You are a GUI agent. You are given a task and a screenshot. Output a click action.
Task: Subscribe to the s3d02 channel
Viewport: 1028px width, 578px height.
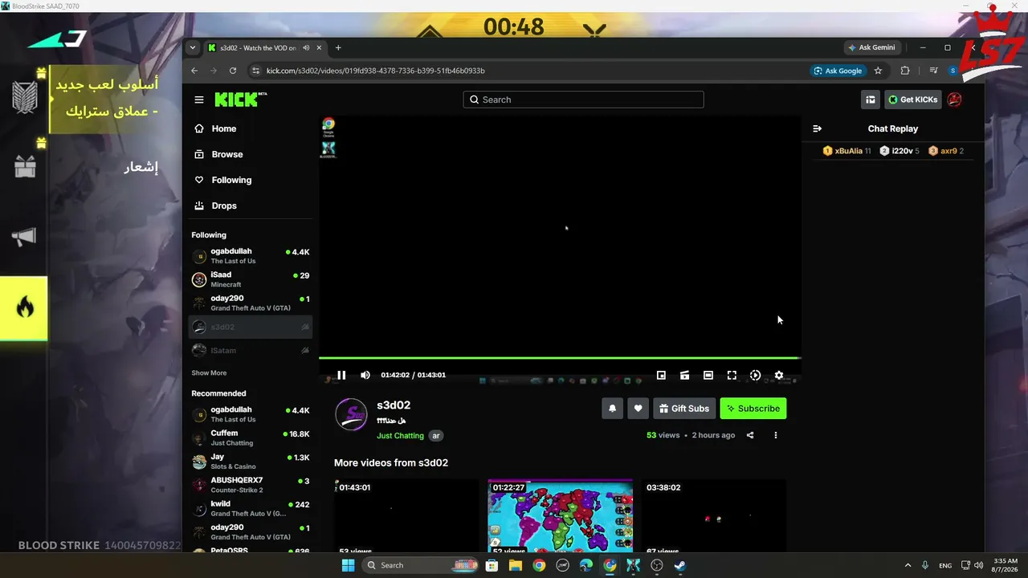coord(753,409)
